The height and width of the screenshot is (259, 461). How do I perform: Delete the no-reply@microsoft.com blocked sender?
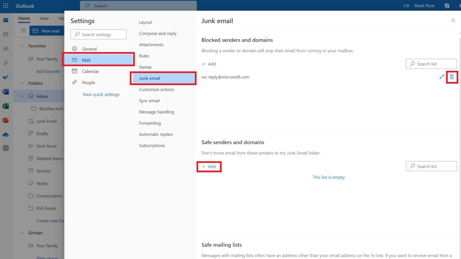[452, 77]
